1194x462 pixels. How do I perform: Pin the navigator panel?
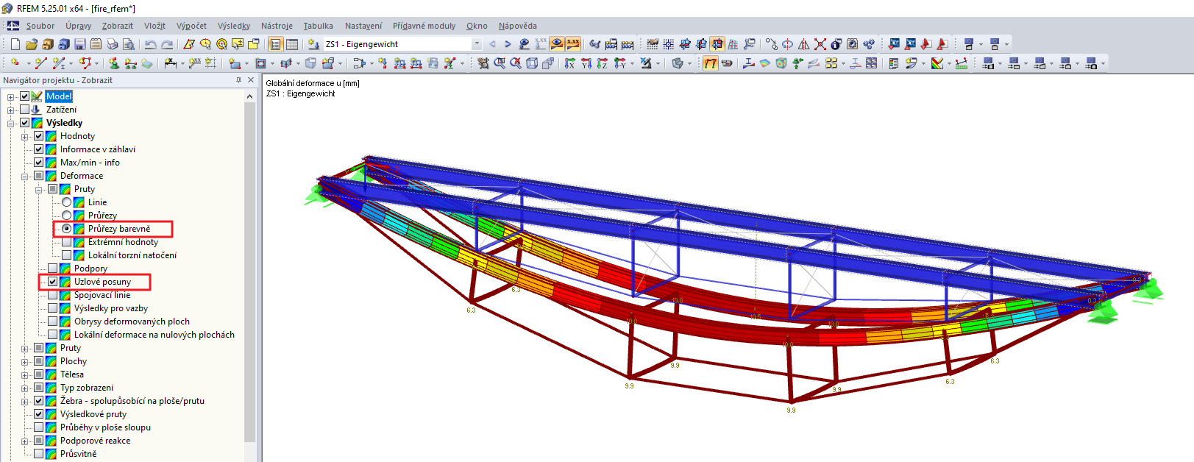[238, 80]
